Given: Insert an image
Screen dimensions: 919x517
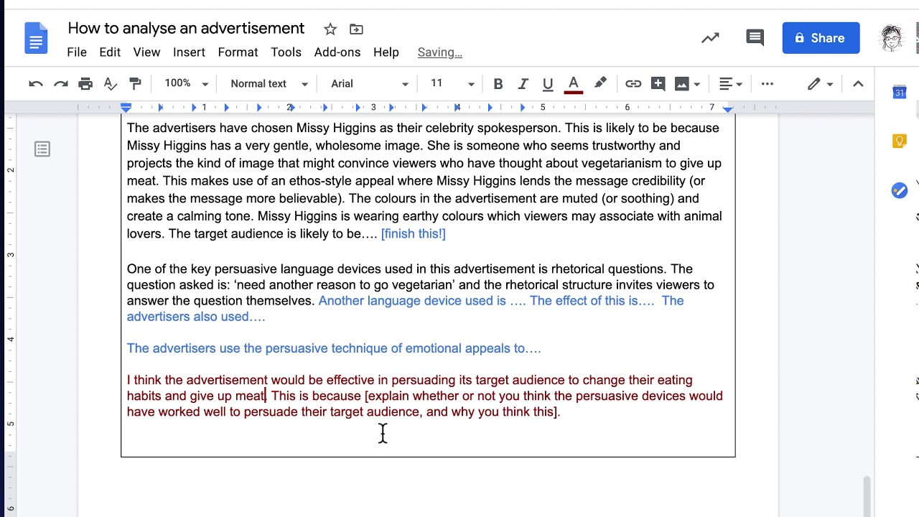Looking at the screenshot, I should tap(681, 84).
